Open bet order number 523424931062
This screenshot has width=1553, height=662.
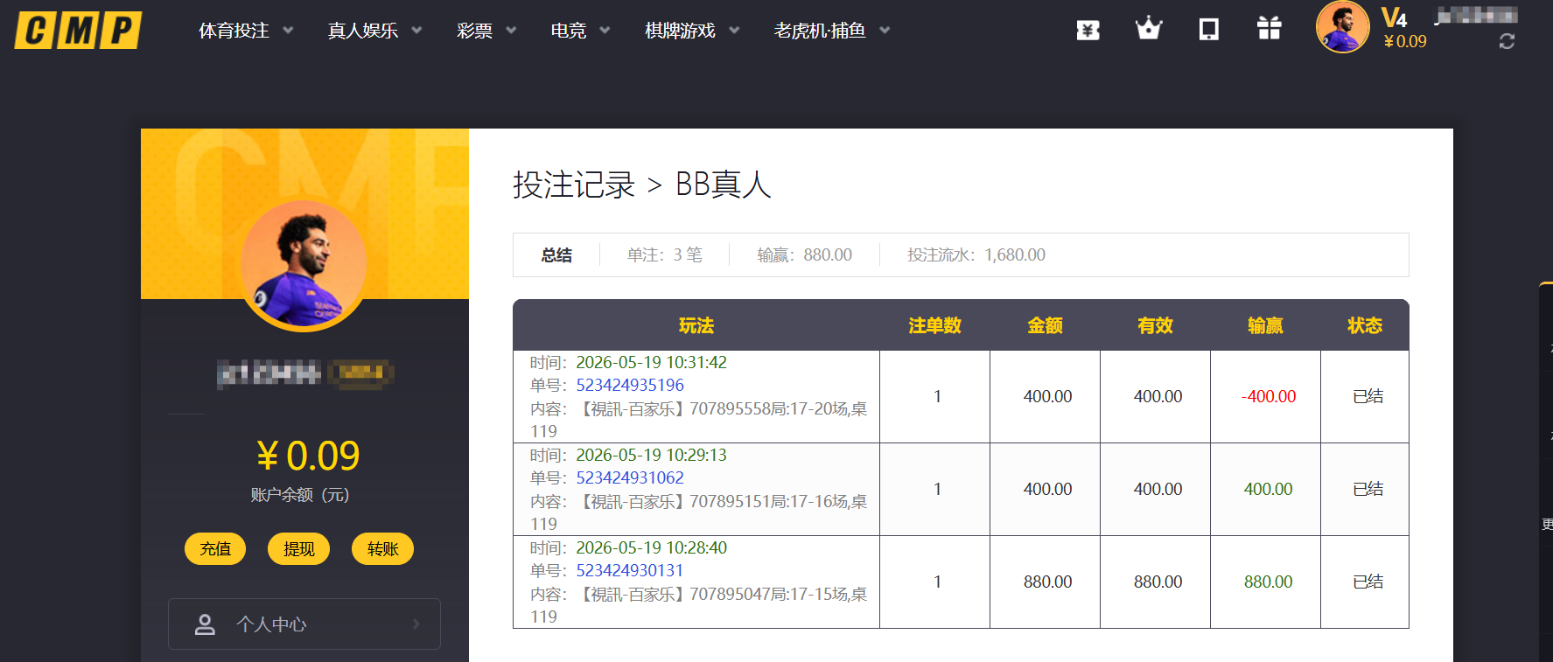click(x=630, y=477)
